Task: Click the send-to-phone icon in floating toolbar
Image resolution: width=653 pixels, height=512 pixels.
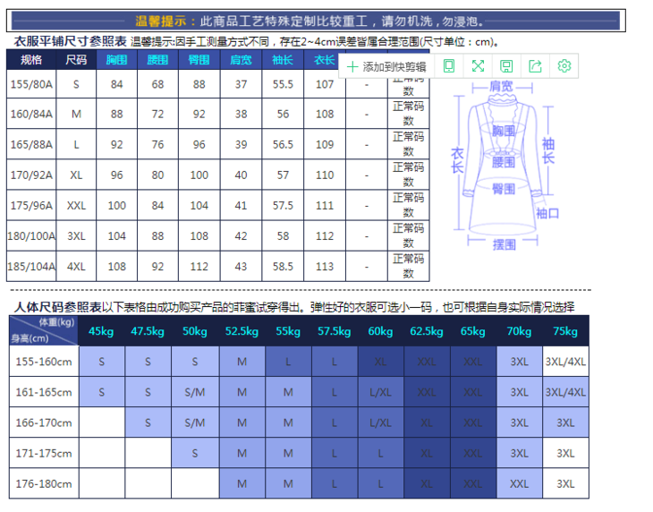Action: click(449, 66)
